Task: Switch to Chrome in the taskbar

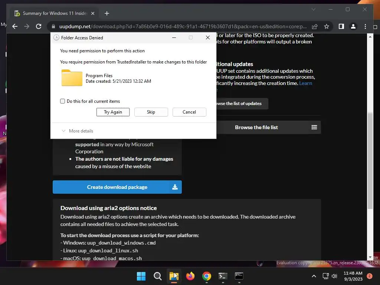Action: click(206, 276)
